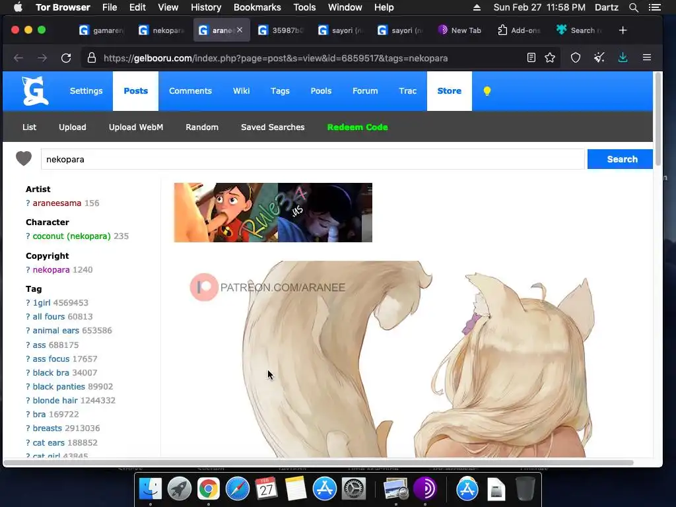
Task: Open the Tags page
Action: (280, 91)
